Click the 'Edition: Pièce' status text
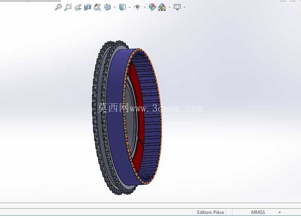 (x=210, y=212)
